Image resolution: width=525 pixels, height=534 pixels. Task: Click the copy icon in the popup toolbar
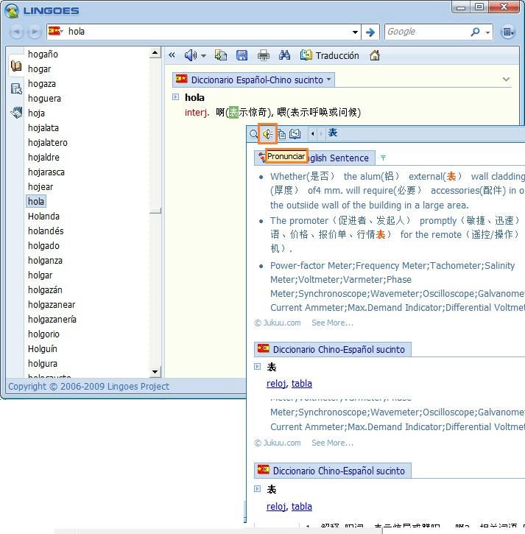point(281,134)
